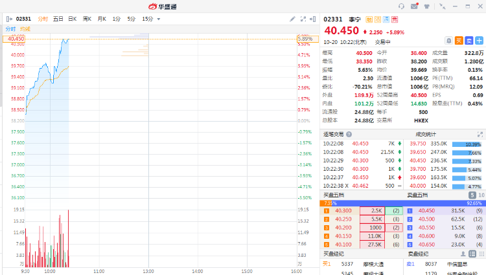Switch to the 五日 chart tab

[58, 19]
